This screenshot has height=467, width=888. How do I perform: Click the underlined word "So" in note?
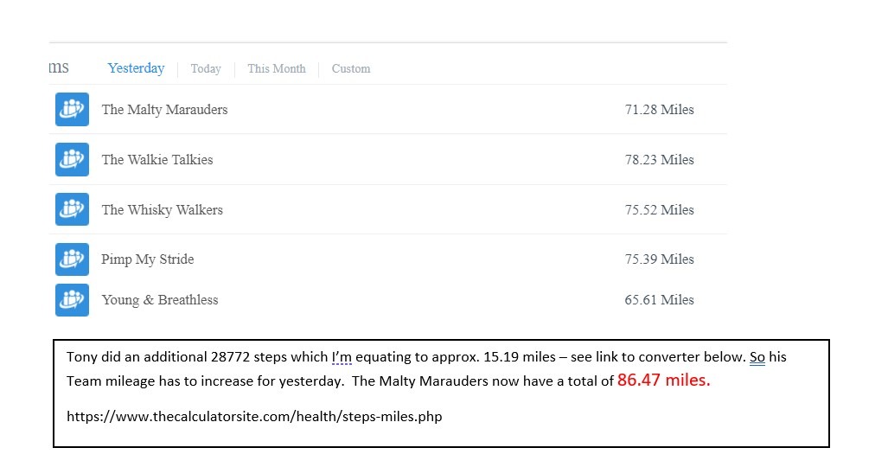click(x=757, y=356)
